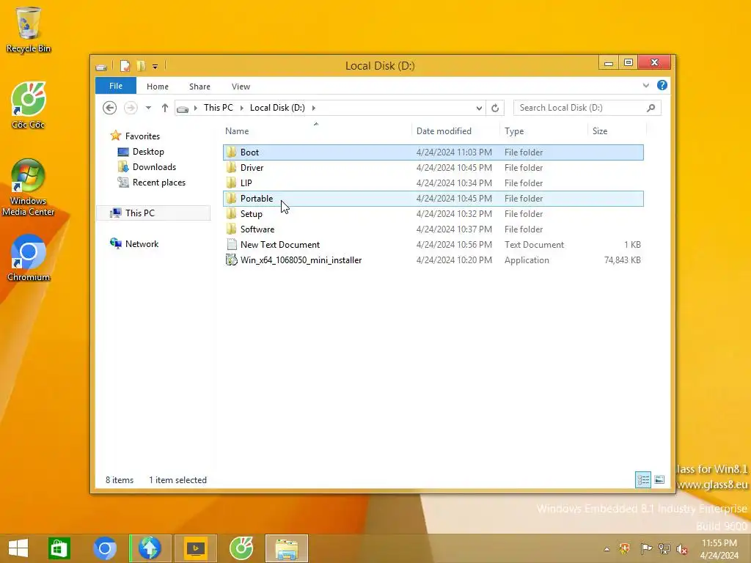Click the security shield tray icon

click(625, 548)
